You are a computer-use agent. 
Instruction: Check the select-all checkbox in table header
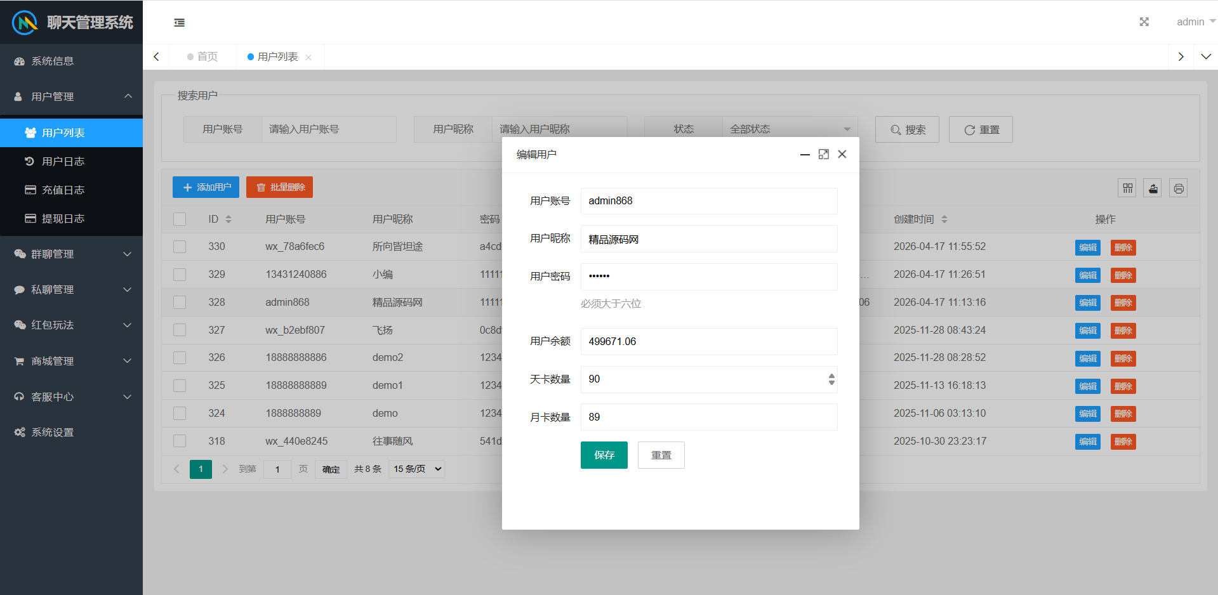[x=180, y=219]
